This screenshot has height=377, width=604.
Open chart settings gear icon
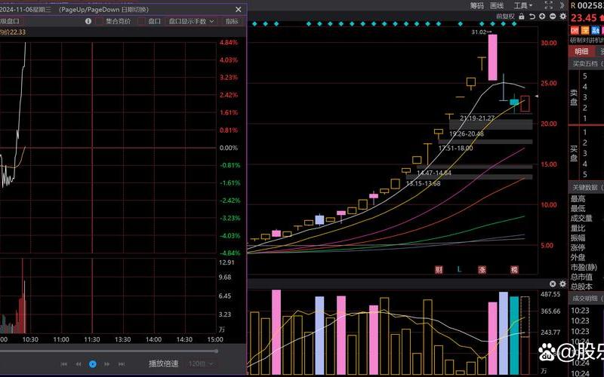click(561, 16)
